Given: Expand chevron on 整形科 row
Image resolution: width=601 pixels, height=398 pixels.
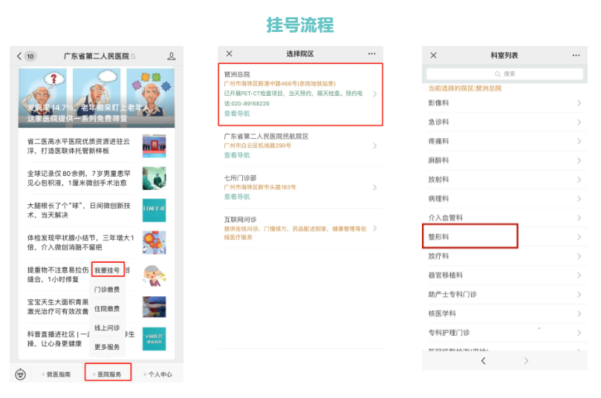Looking at the screenshot, I should [579, 237].
